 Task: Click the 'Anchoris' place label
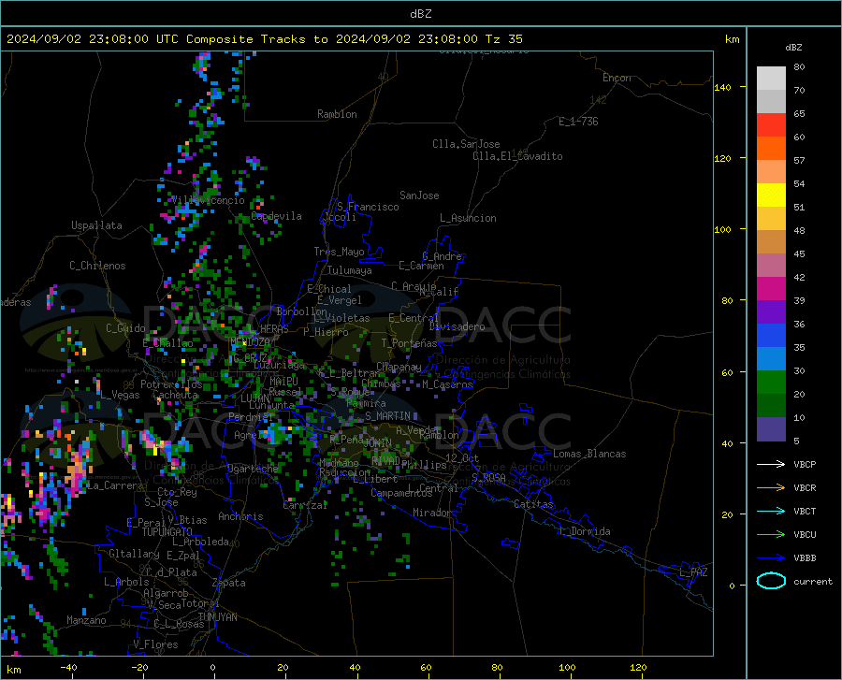click(x=240, y=516)
